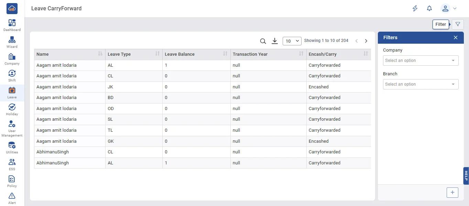The width and height of the screenshot is (469, 206).
Task: Open the lightning bolt quick actions icon
Action: (x=415, y=9)
